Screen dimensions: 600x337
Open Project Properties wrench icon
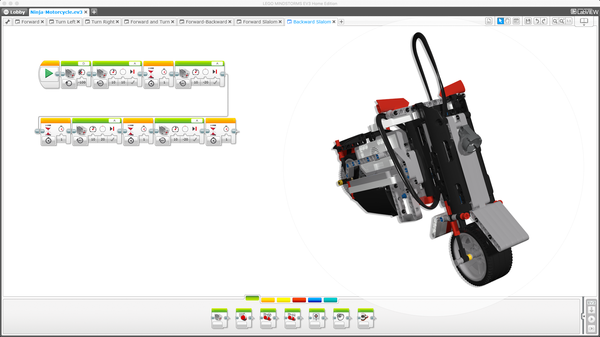pos(7,22)
